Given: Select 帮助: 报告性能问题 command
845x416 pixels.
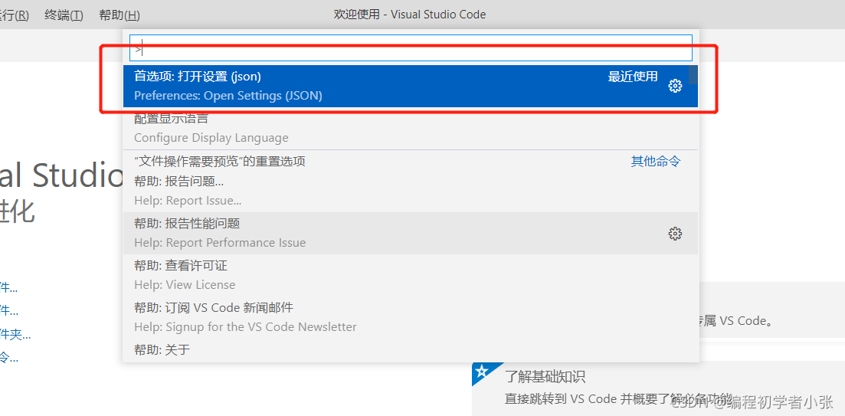Looking at the screenshot, I should tap(411, 234).
